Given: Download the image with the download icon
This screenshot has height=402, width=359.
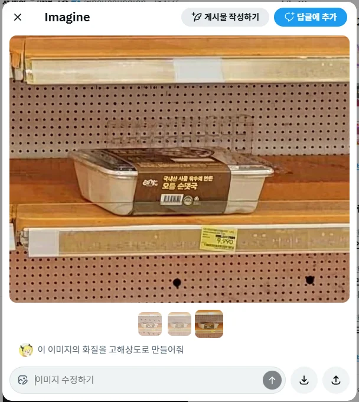Looking at the screenshot, I should [x=304, y=380].
